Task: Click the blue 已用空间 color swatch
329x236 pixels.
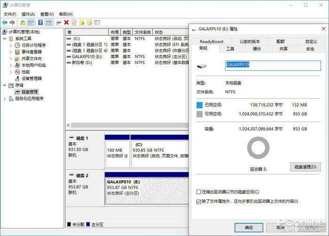Action: (199, 105)
